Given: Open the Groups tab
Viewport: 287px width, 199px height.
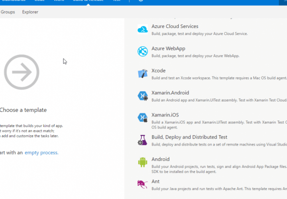Looking at the screenshot, I should [8, 12].
